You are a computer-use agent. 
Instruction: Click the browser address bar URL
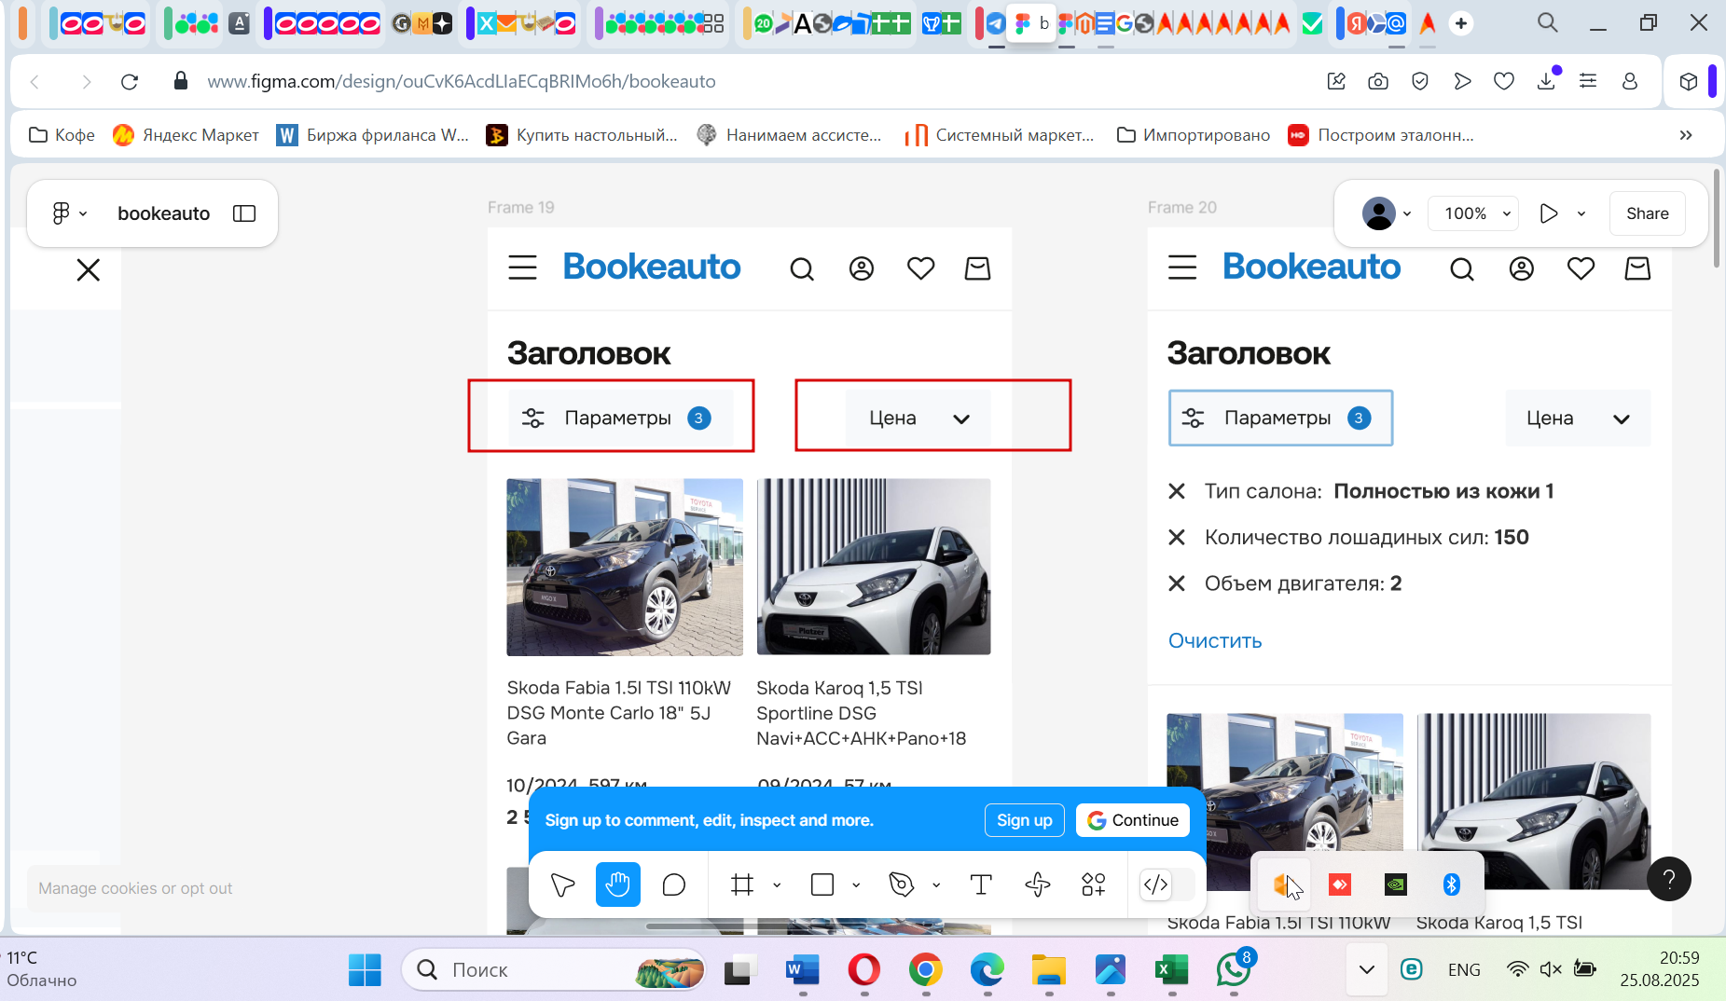(x=462, y=81)
